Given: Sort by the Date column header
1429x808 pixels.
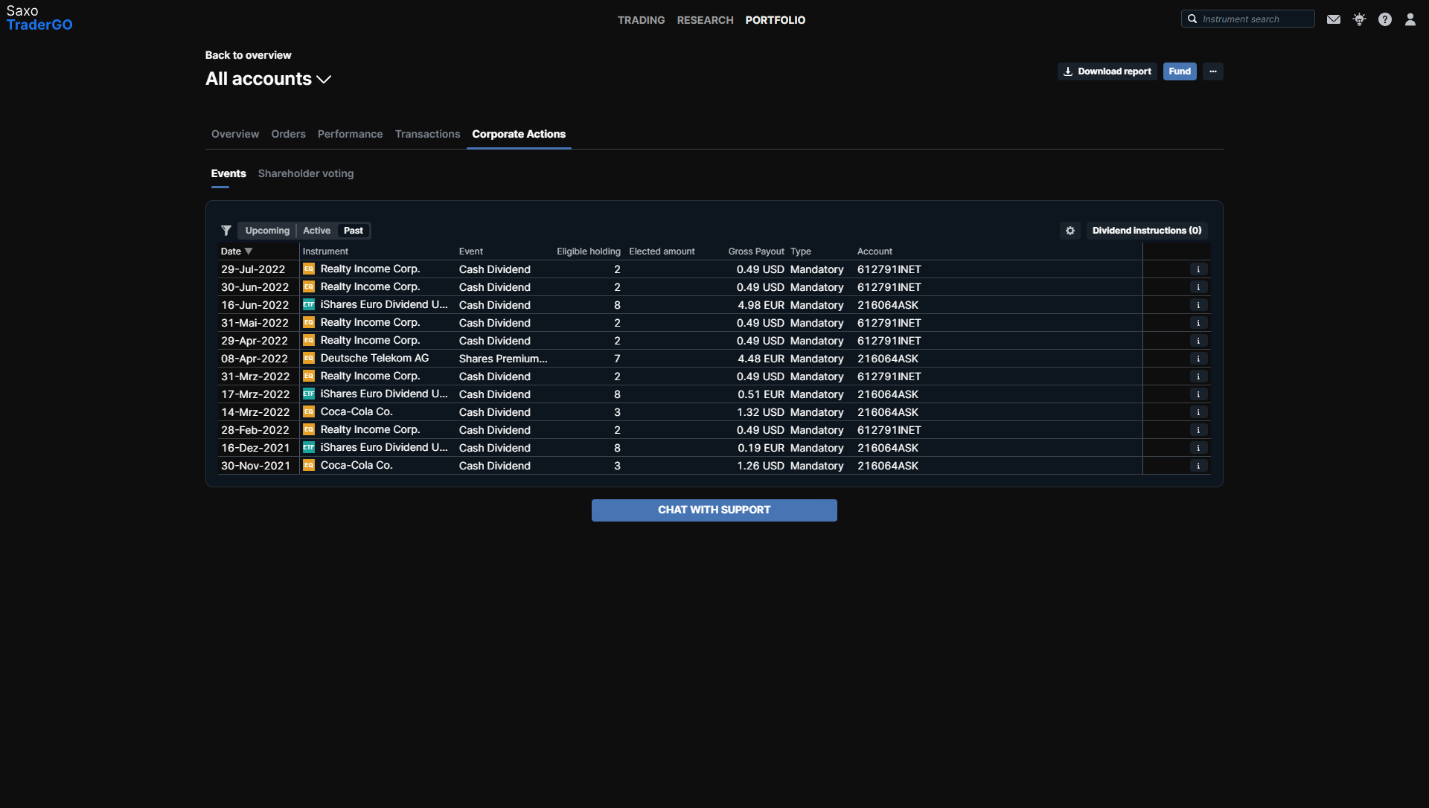Looking at the screenshot, I should click(237, 251).
